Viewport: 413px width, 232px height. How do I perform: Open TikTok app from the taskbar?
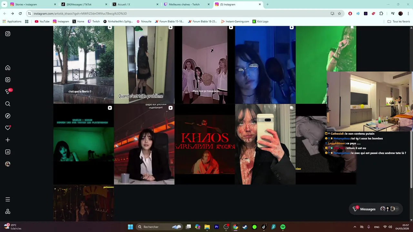[264, 227]
